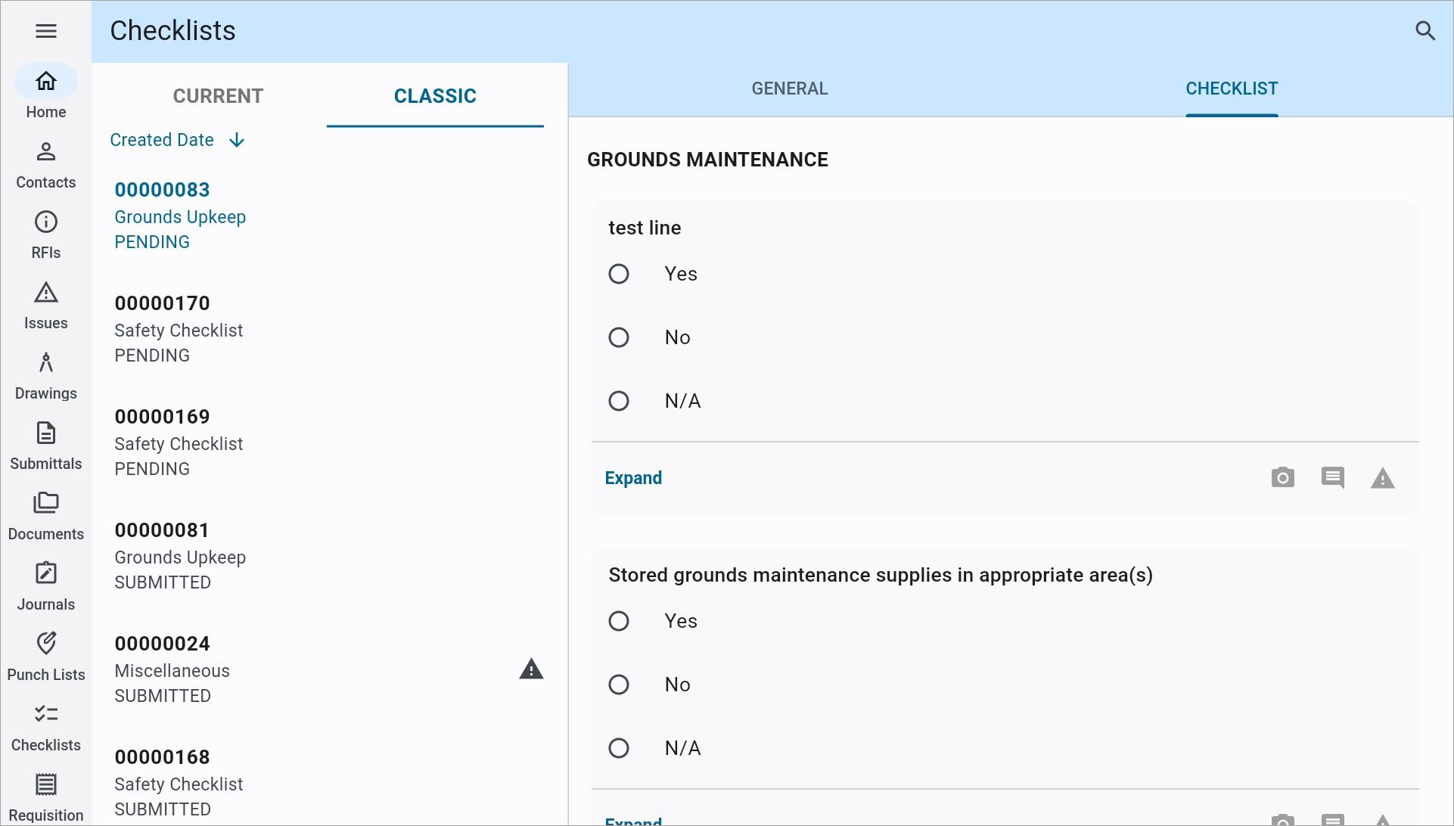Open Drawings from the sidebar
The height and width of the screenshot is (826, 1454).
click(46, 376)
